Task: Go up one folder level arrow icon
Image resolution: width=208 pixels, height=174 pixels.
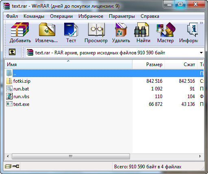Action: 12,52
